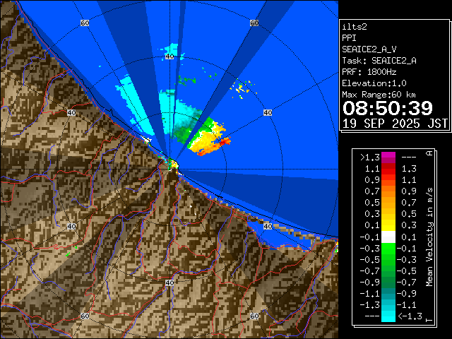Screen dimensions: 452x339
Task: Click the 'Elevation:1.0' label
Action: (374, 83)
